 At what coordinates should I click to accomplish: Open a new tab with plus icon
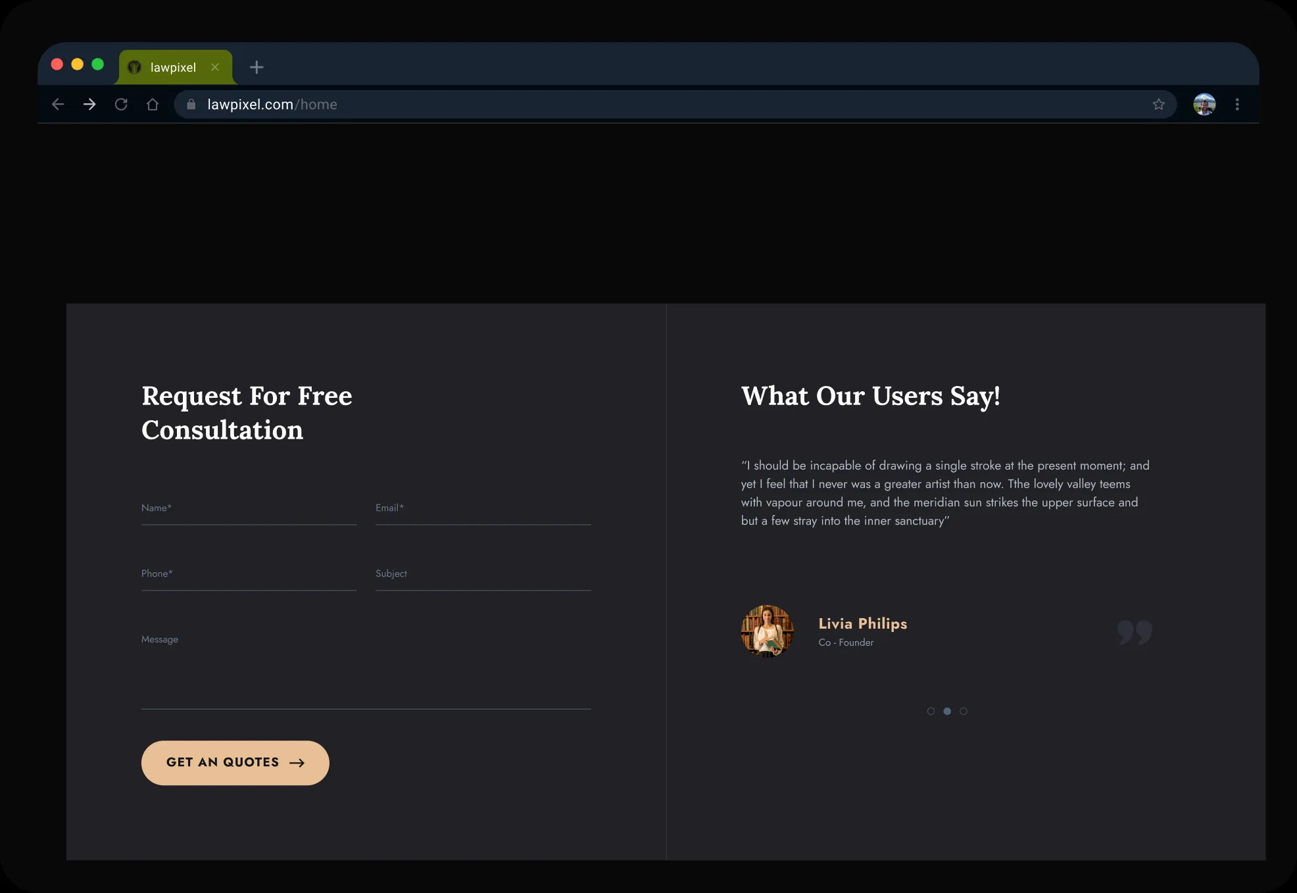click(x=257, y=67)
